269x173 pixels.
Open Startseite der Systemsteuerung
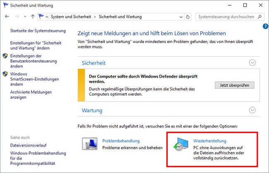[x=38, y=31]
